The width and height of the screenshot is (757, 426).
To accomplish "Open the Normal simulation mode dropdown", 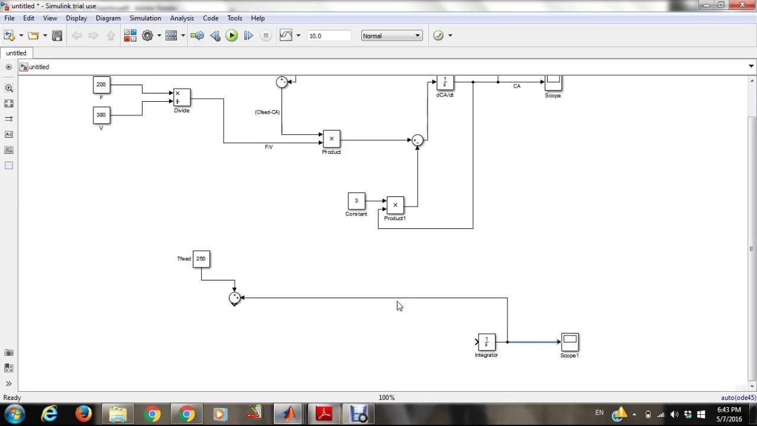I will tap(392, 35).
